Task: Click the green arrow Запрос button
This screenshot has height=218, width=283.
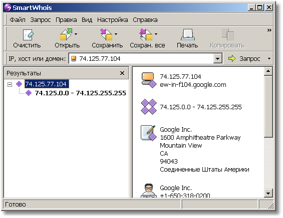Action: point(244,58)
